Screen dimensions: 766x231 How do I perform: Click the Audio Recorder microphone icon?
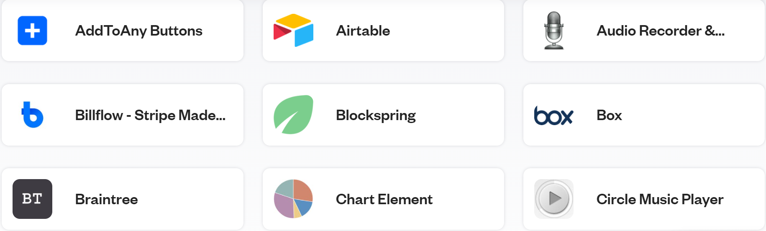point(554,31)
